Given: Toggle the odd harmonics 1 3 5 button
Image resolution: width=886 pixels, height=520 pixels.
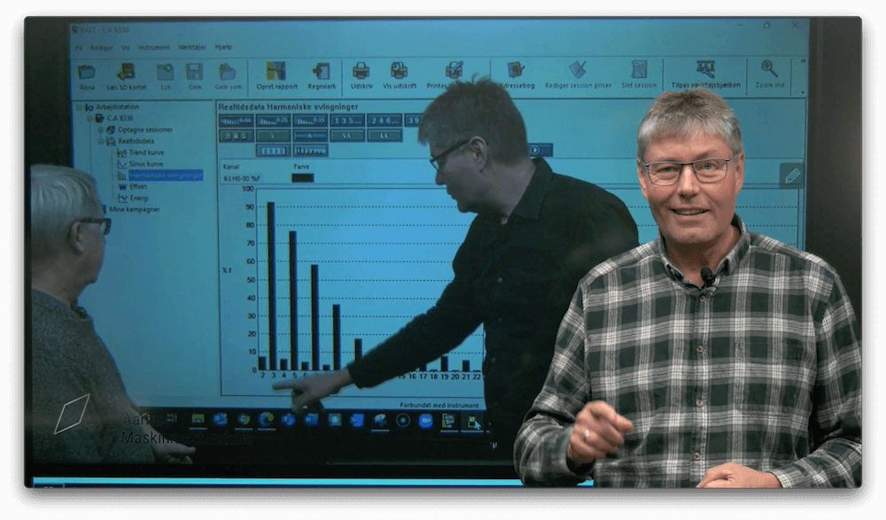Looking at the screenshot, I should 347,120.
